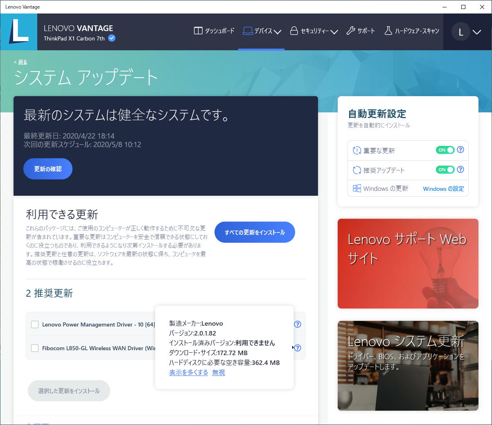Click 表示を多くする link in tooltip
This screenshot has height=425, width=492.
click(189, 372)
